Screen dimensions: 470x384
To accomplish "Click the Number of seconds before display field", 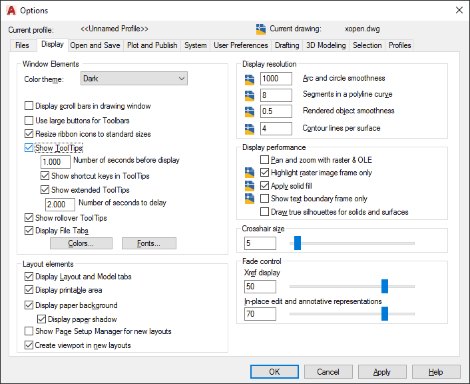I will [55, 162].
